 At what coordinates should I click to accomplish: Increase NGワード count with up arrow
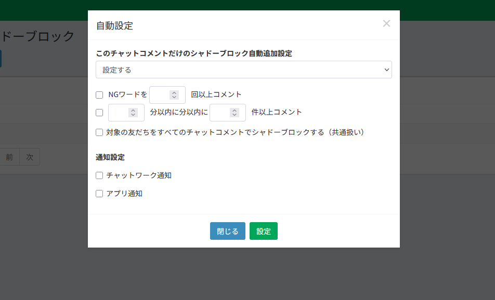pyautogui.click(x=174, y=92)
